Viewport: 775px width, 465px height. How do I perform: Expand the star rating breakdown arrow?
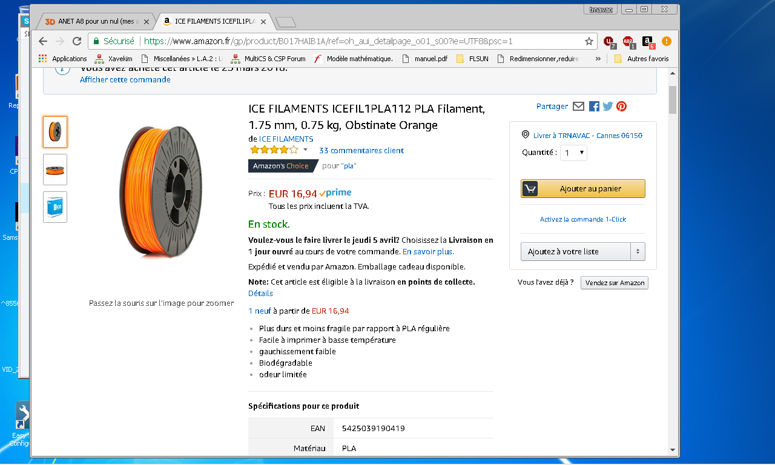(305, 150)
